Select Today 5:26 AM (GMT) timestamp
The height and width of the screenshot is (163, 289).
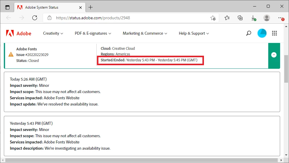[28, 79]
